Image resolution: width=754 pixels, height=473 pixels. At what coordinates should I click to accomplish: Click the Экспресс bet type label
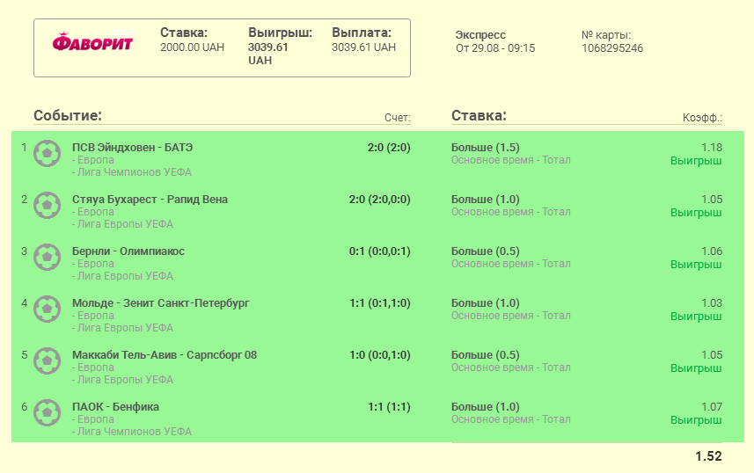[x=480, y=35]
